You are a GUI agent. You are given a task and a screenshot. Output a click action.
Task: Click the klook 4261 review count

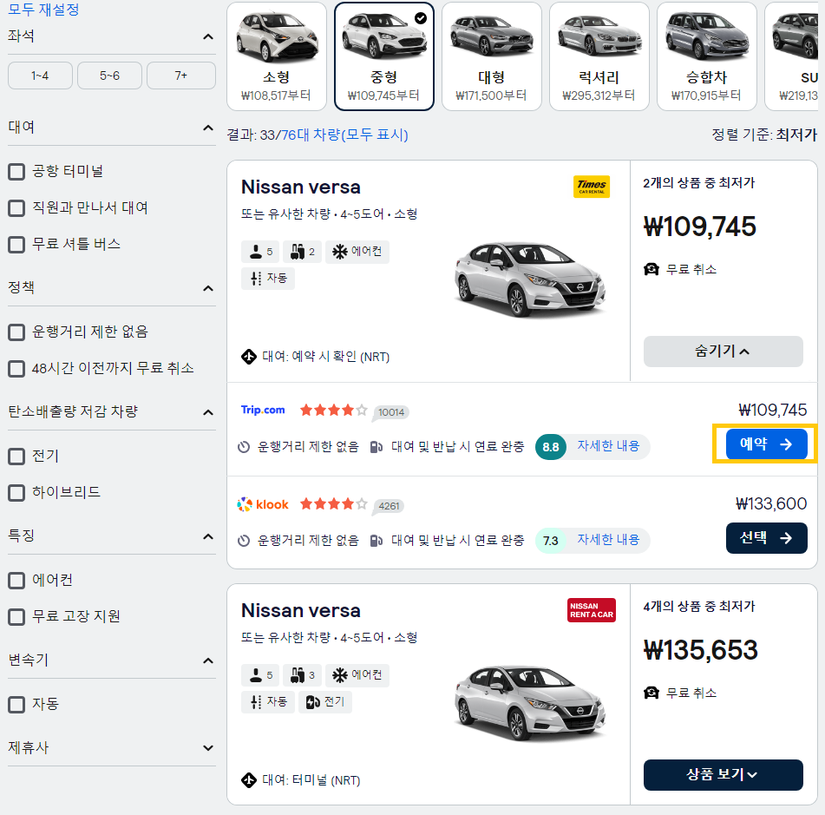click(389, 506)
